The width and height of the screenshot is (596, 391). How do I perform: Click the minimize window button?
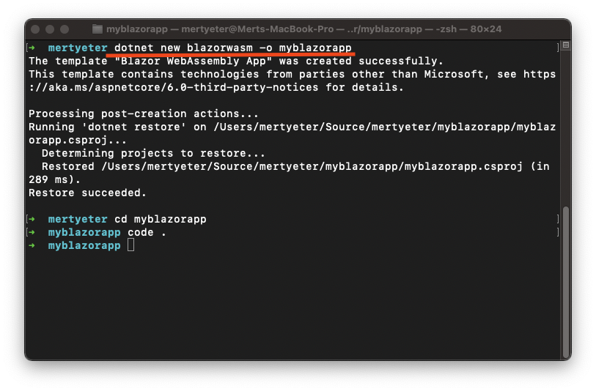(50, 29)
